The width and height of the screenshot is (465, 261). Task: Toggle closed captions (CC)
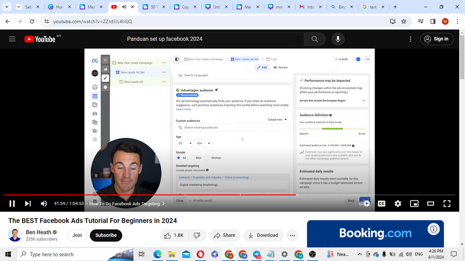[x=381, y=204]
